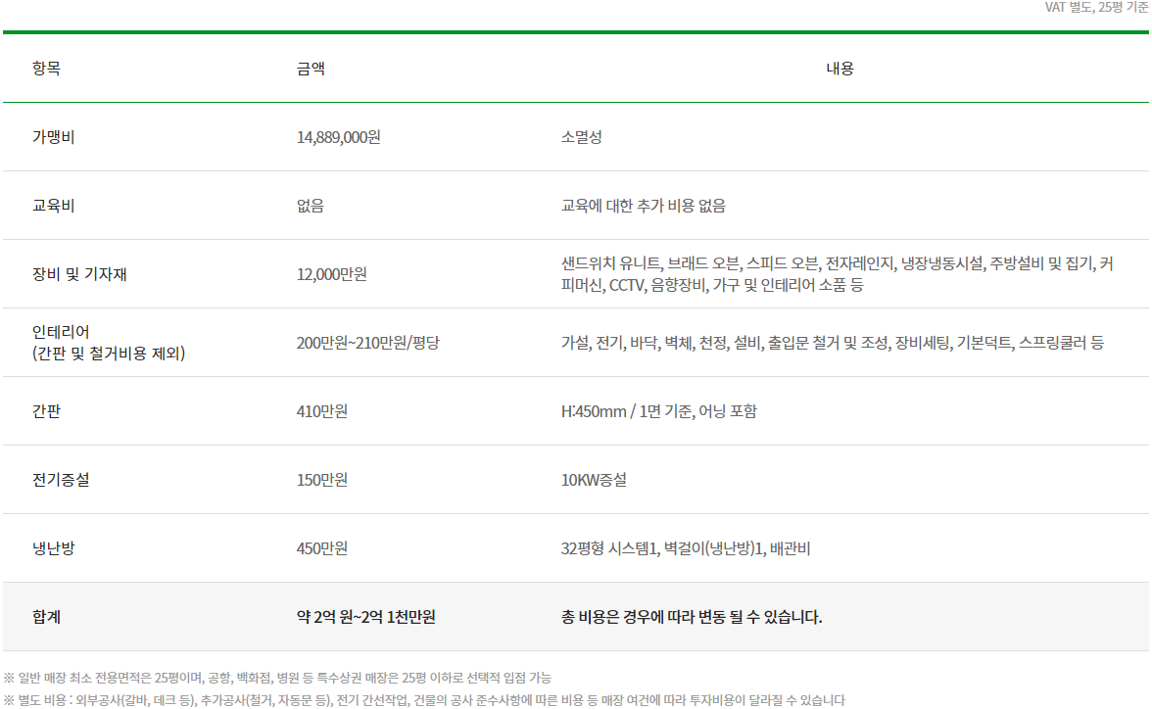Select the 교육비 row label
The height and width of the screenshot is (709, 1152).
[46, 206]
